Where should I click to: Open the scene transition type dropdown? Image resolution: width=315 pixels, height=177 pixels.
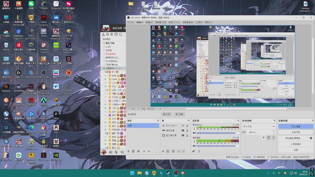tap(259, 126)
